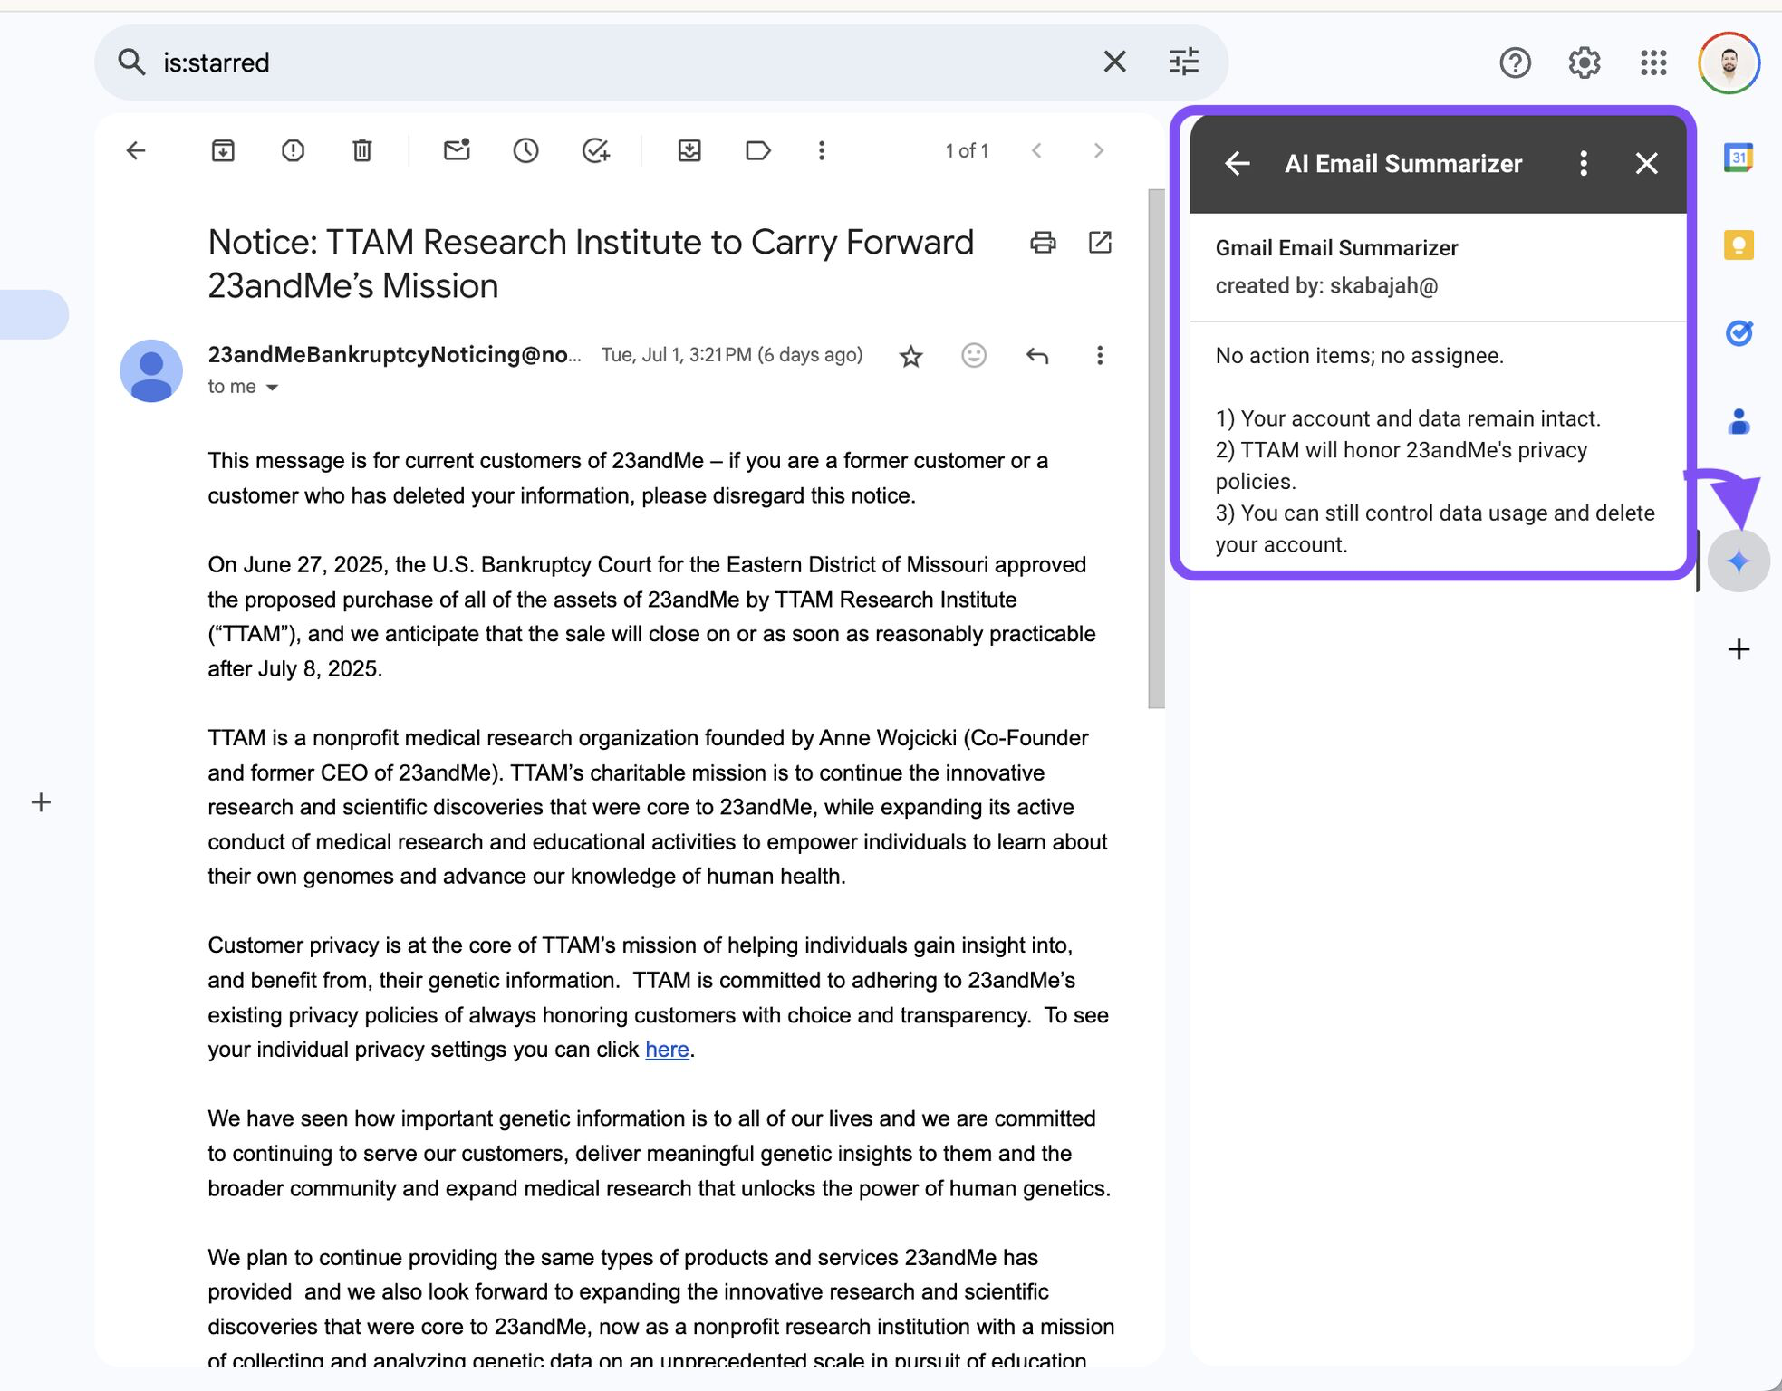Go back to search results
This screenshot has width=1782, height=1391.
point(136,150)
